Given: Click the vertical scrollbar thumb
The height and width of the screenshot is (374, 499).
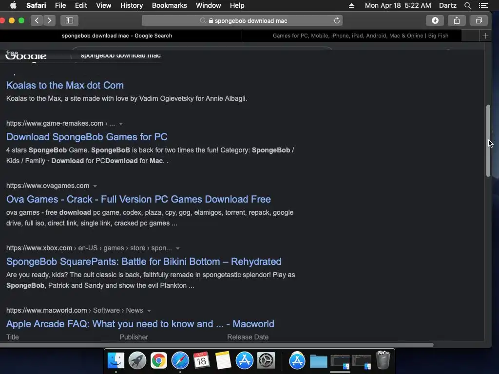Looking at the screenshot, I should (x=488, y=141).
